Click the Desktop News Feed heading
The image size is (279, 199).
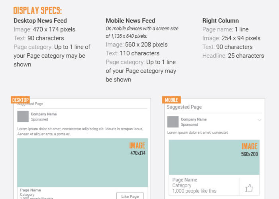coord(40,21)
